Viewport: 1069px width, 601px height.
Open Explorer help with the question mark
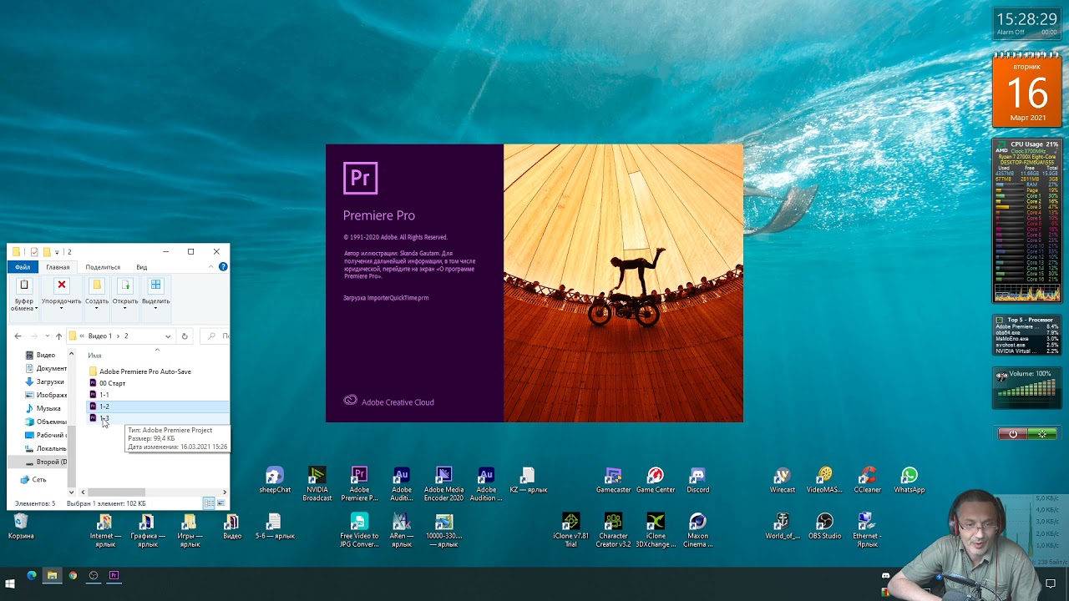223,267
